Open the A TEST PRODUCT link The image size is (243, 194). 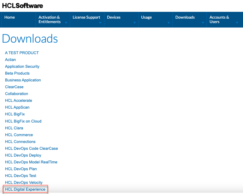22,53
